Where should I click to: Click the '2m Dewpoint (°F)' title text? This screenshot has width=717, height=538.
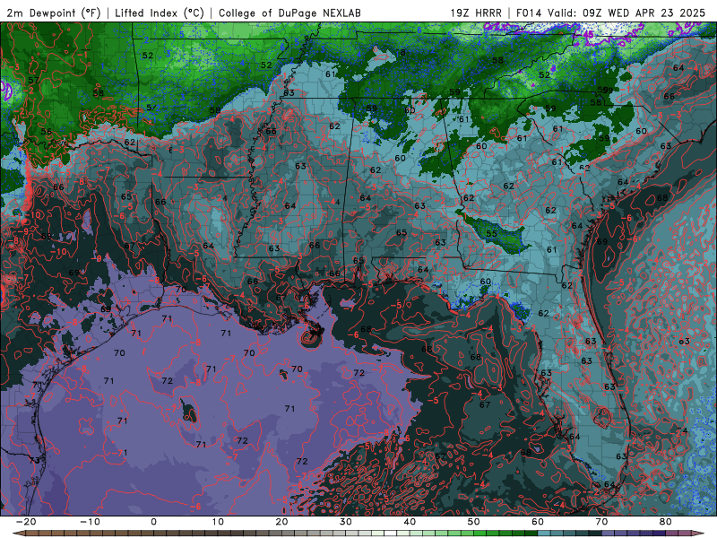pos(54,13)
